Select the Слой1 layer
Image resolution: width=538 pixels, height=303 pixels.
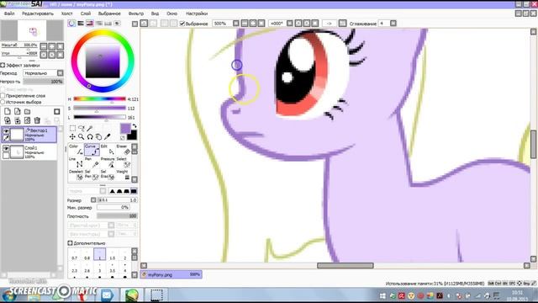coord(29,151)
